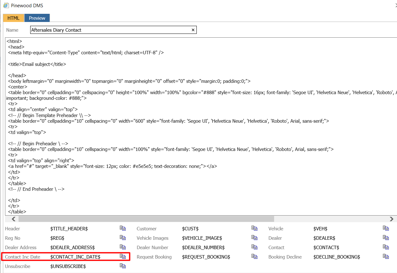Screen dimensions: 397x273
Task: Click the Reg No label
Action: click(x=13, y=238)
